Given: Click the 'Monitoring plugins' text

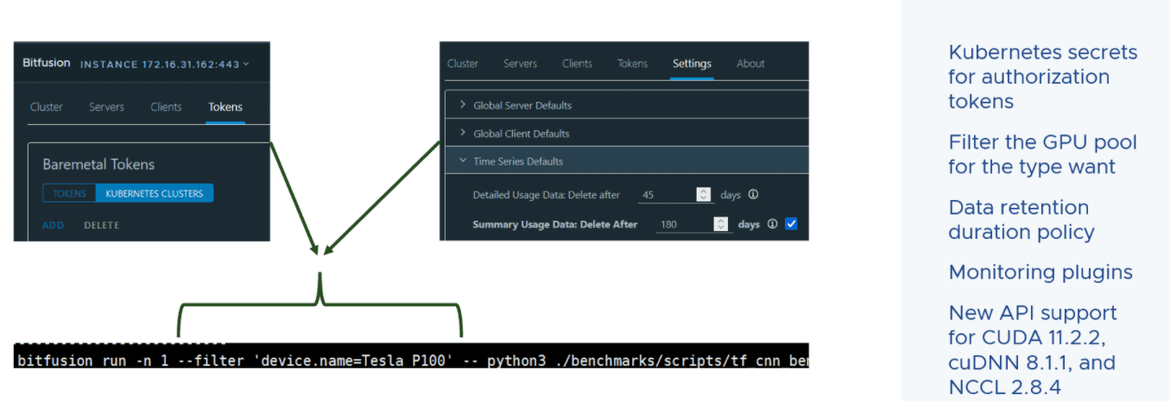Looking at the screenshot, I should (1040, 273).
